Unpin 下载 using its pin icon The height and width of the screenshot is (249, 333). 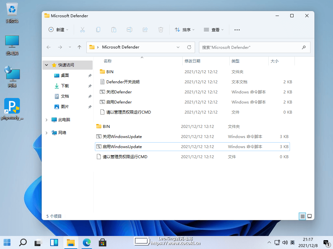click(x=90, y=86)
